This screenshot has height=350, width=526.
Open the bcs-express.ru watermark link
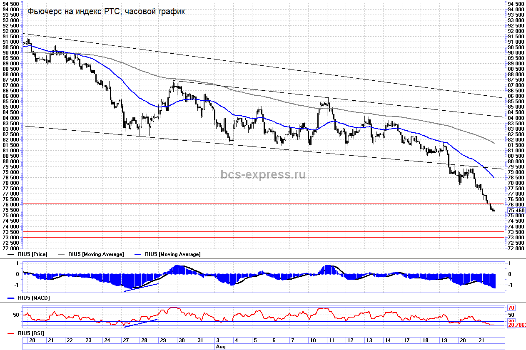pyautogui.click(x=263, y=174)
